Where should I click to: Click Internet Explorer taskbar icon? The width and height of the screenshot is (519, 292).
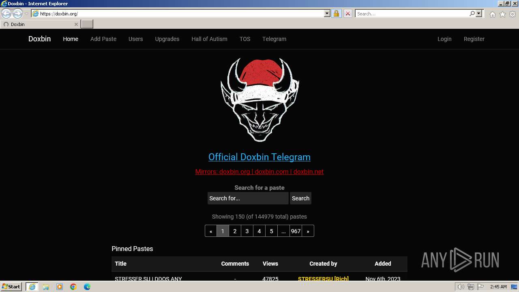[32, 287]
